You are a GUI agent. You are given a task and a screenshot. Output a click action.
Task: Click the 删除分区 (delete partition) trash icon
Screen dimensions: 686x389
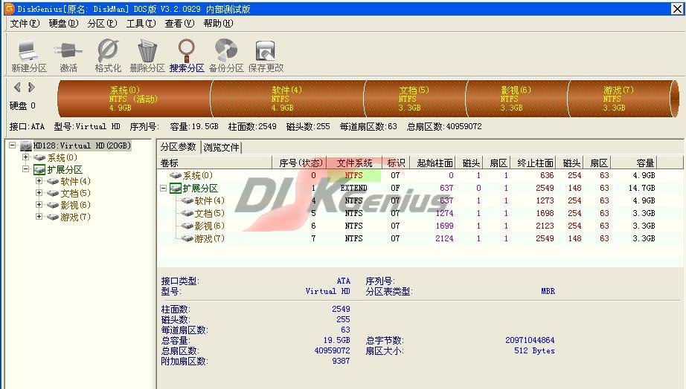(147, 50)
